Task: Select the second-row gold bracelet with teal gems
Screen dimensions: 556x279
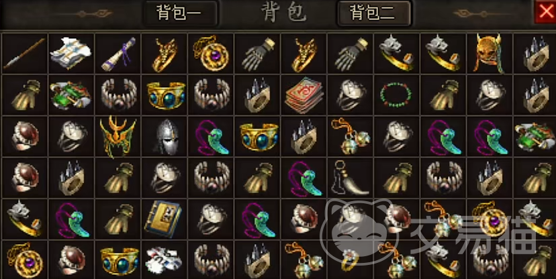Action: click(x=164, y=95)
